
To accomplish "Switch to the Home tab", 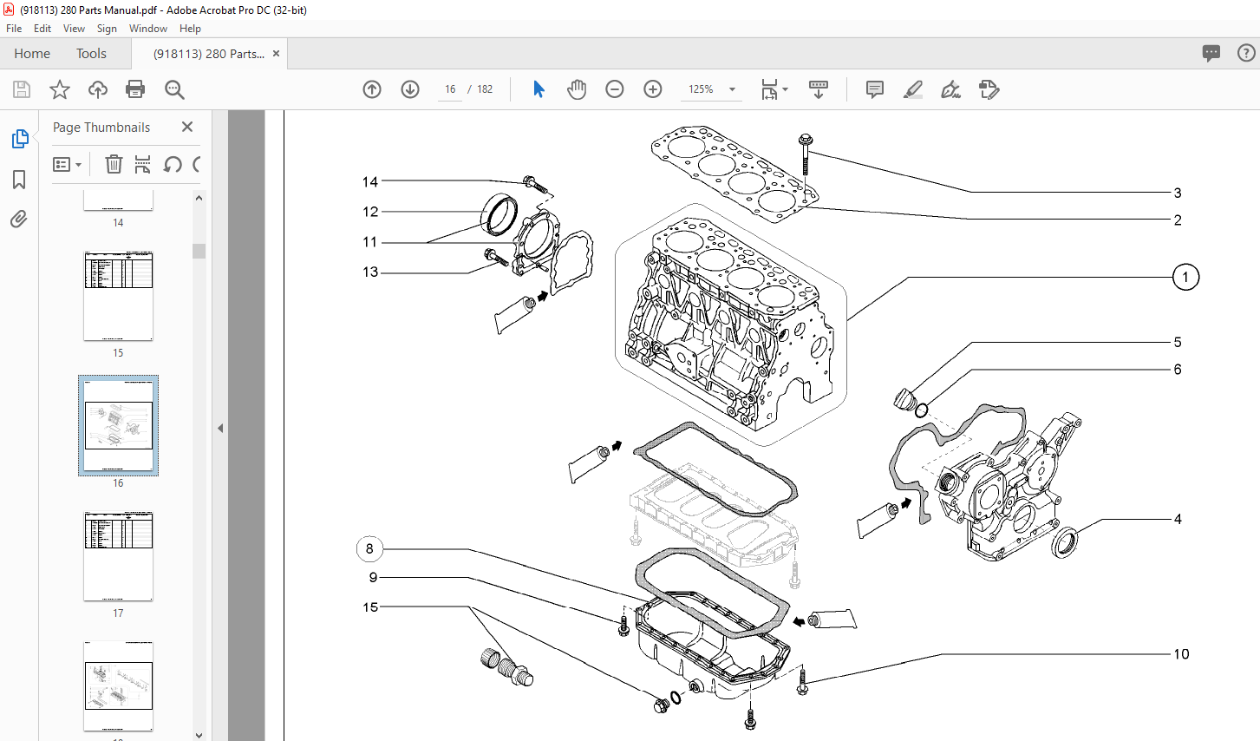I will tap(32, 54).
